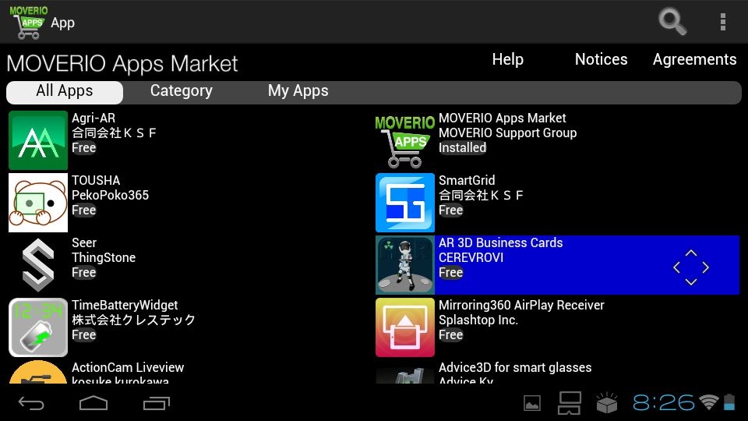Select the SmartGrid title

click(467, 180)
